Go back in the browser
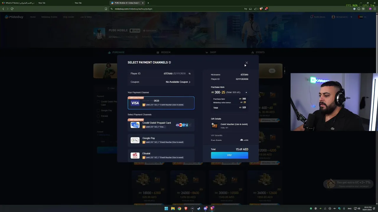 [3, 9]
